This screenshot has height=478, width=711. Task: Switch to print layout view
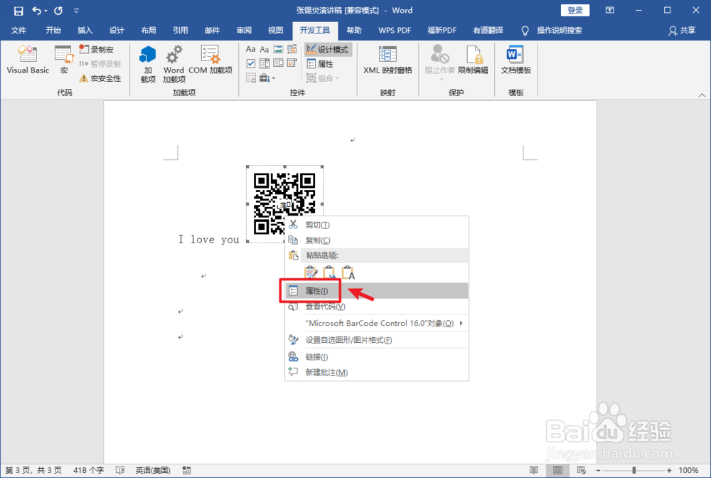click(x=557, y=470)
